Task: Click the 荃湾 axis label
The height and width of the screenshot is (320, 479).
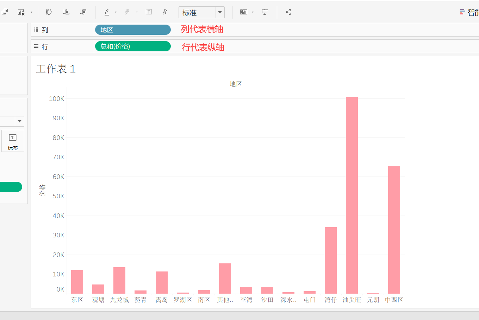Action: [x=246, y=300]
